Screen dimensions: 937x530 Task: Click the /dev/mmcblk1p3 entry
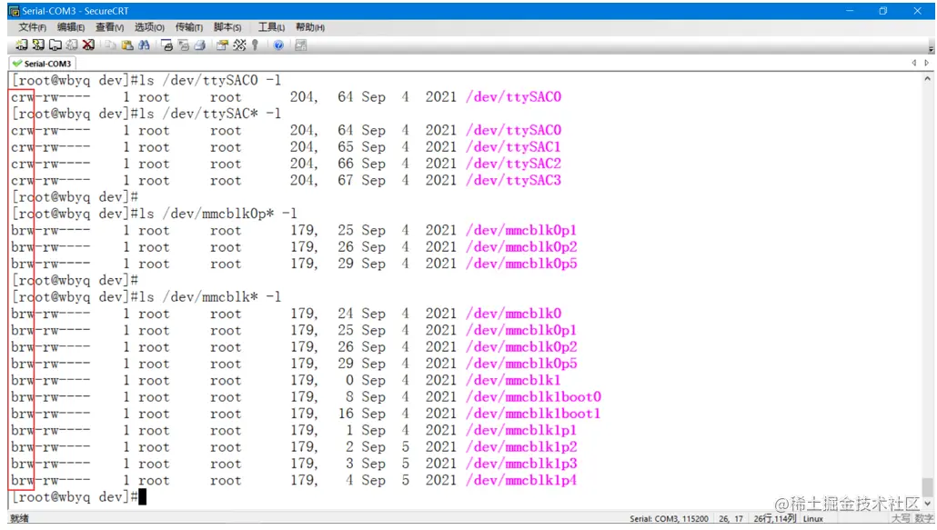pyautogui.click(x=521, y=464)
